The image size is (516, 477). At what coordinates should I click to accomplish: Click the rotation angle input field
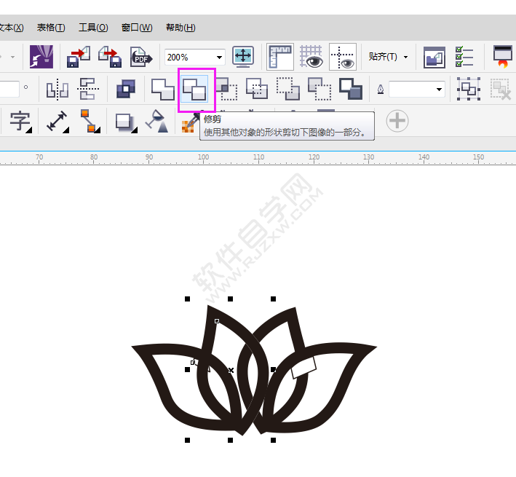tap(9, 90)
